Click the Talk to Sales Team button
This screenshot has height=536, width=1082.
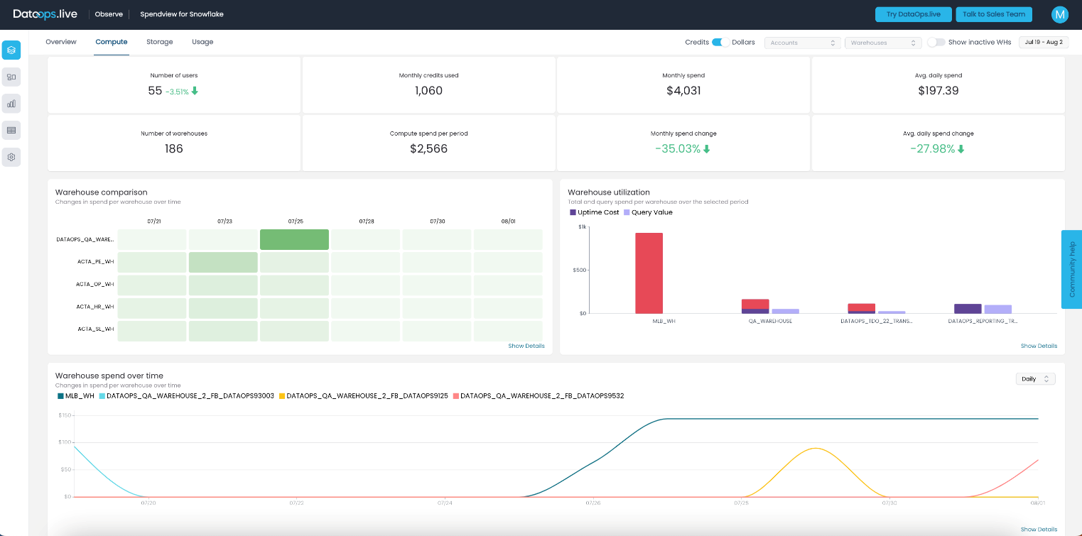(x=994, y=14)
